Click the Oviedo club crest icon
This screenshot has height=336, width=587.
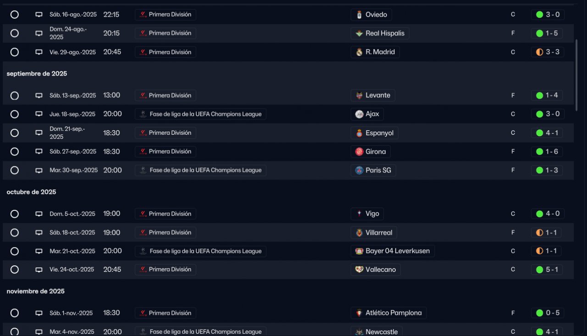coord(359,15)
